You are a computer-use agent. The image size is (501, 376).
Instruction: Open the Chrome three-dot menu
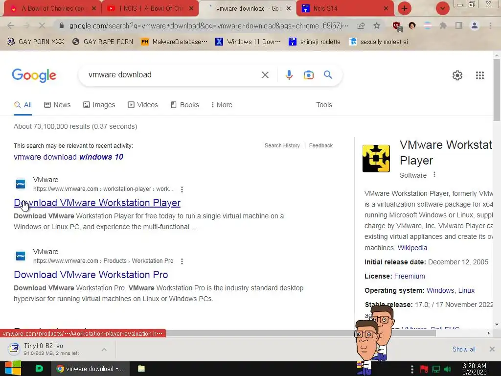tap(490, 25)
